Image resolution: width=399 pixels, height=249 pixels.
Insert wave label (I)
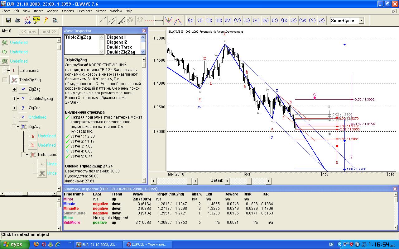point(200,21)
